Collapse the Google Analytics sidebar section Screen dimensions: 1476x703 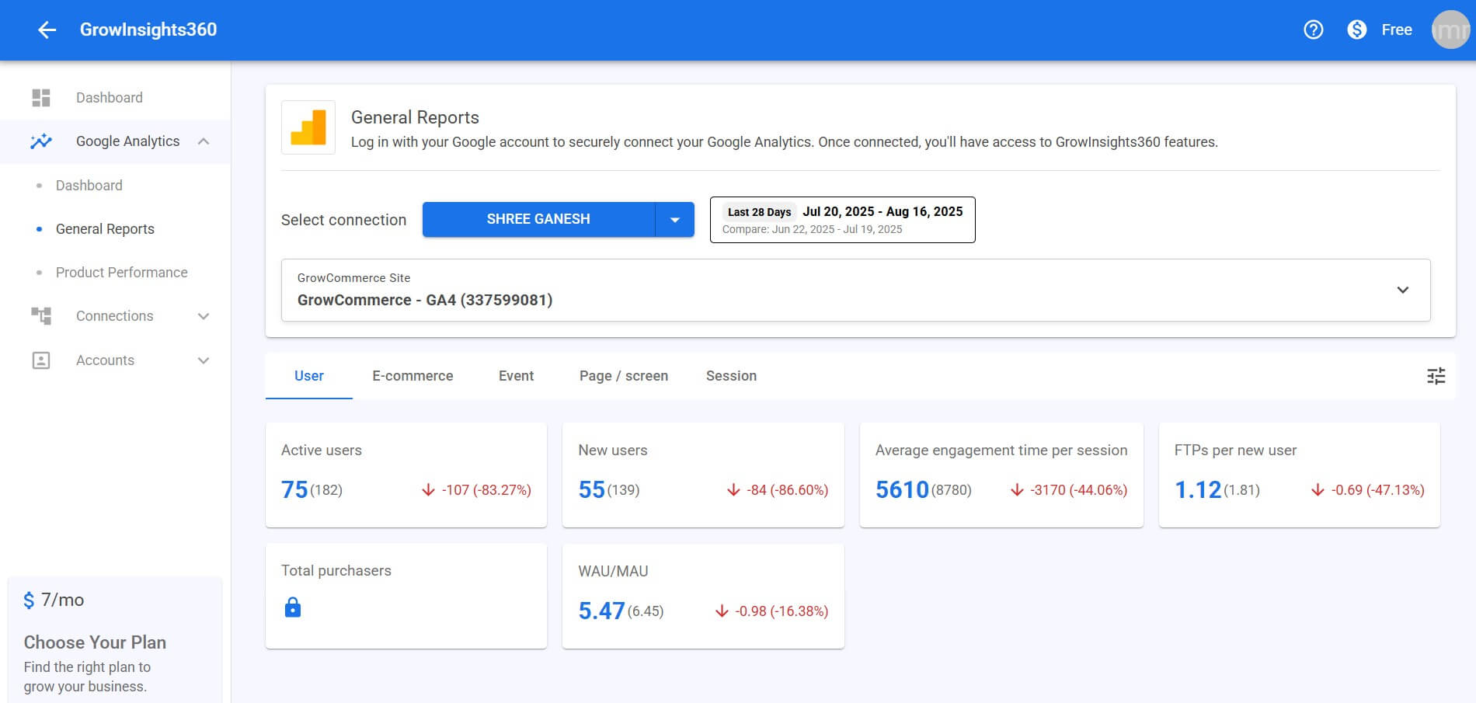[204, 141]
